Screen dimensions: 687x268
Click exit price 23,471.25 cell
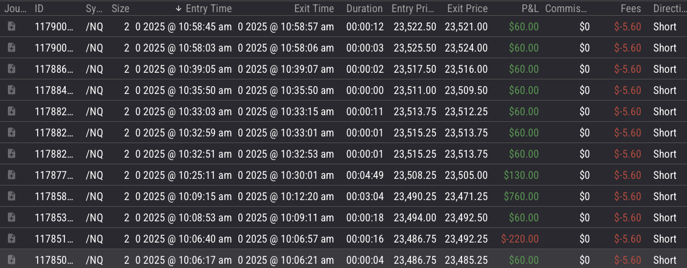pos(466,196)
